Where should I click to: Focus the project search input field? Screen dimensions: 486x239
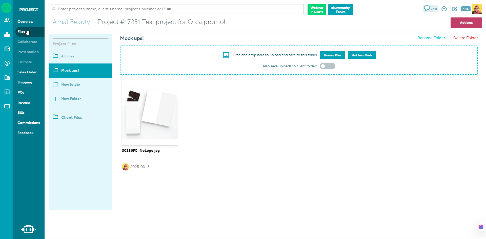[x=176, y=9]
